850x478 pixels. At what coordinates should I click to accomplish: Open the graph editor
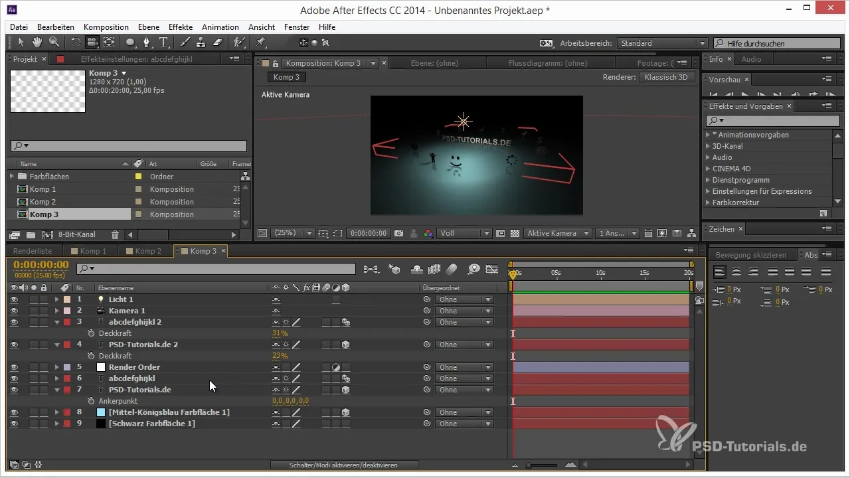(491, 269)
